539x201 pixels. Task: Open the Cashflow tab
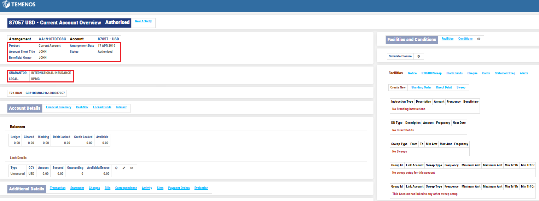82,107
